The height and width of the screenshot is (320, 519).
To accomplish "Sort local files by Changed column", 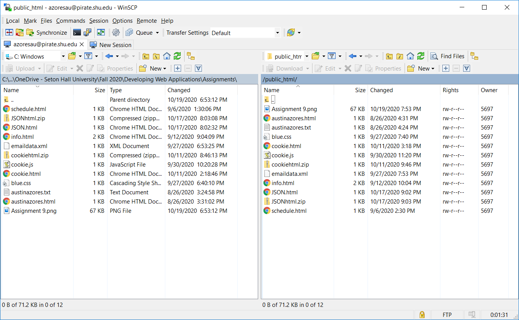I will [x=179, y=90].
